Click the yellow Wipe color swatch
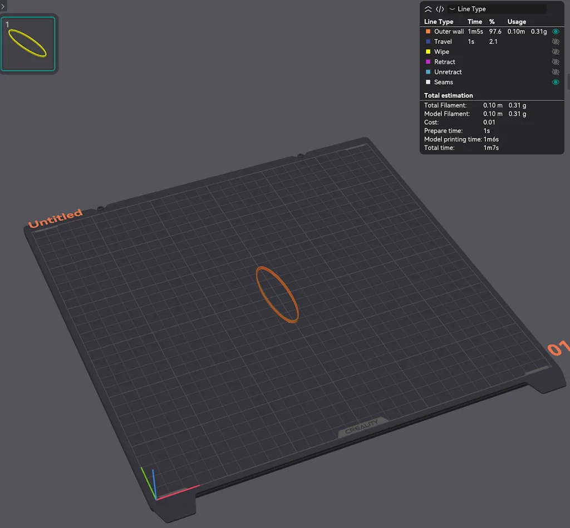The height and width of the screenshot is (528, 570). (x=428, y=52)
